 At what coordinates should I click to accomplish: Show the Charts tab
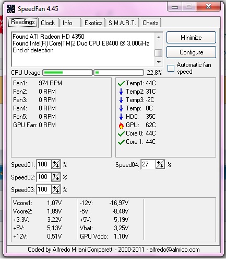tap(150, 23)
